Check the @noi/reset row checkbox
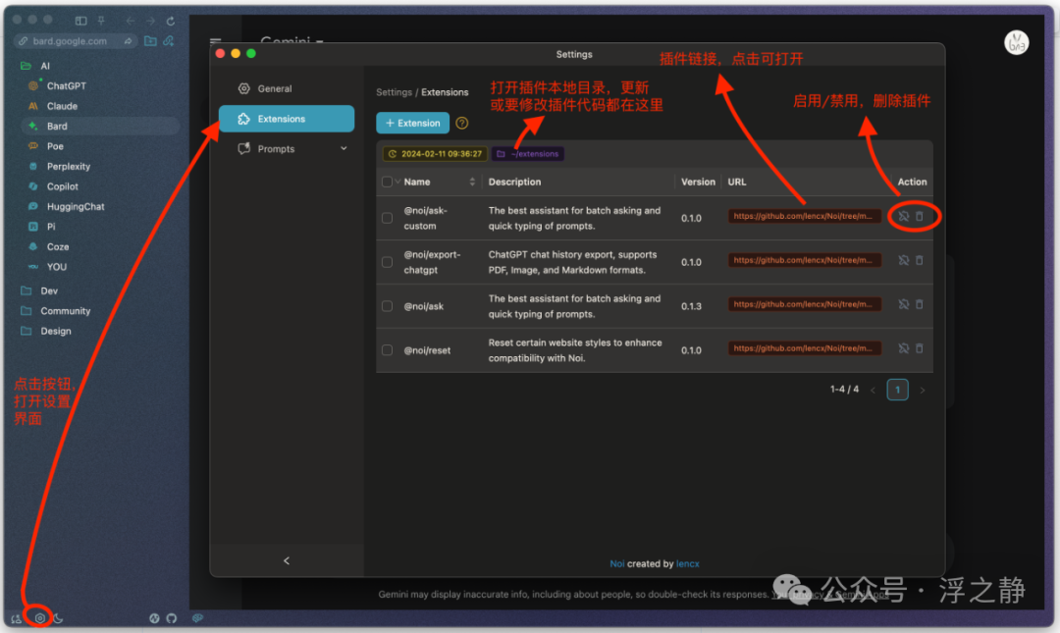 click(x=387, y=350)
